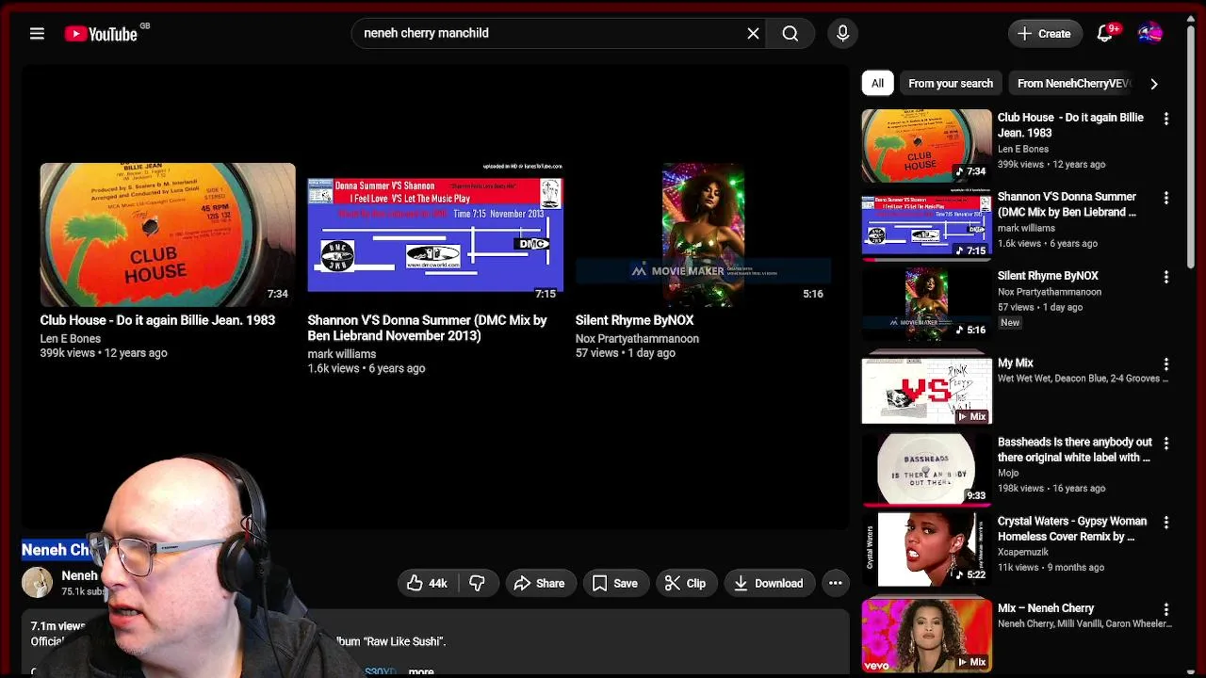Open options menu for sidebar Shannon V'S Donna Summer
This screenshot has width=1206, height=678.
[x=1166, y=198]
